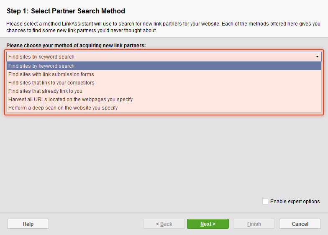Click the greyed-out Back button

coord(164,224)
